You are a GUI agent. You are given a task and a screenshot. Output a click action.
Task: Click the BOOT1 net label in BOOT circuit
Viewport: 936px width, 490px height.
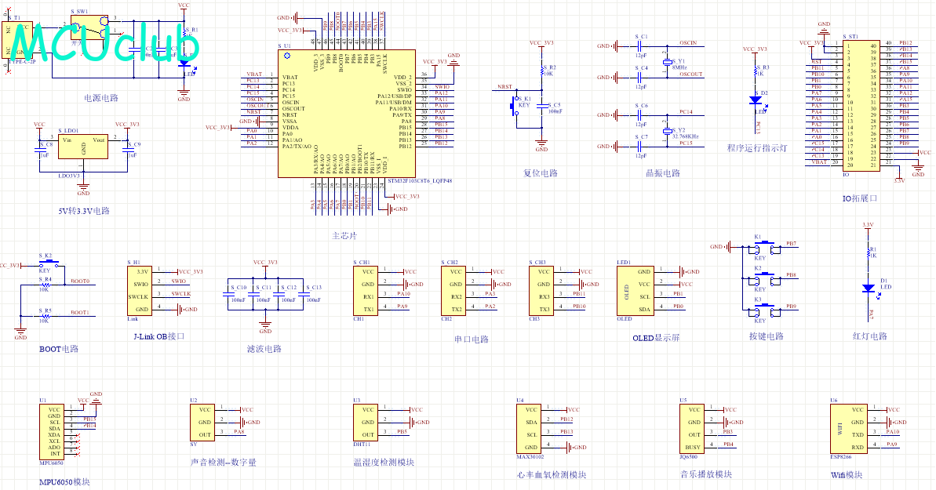click(80, 313)
